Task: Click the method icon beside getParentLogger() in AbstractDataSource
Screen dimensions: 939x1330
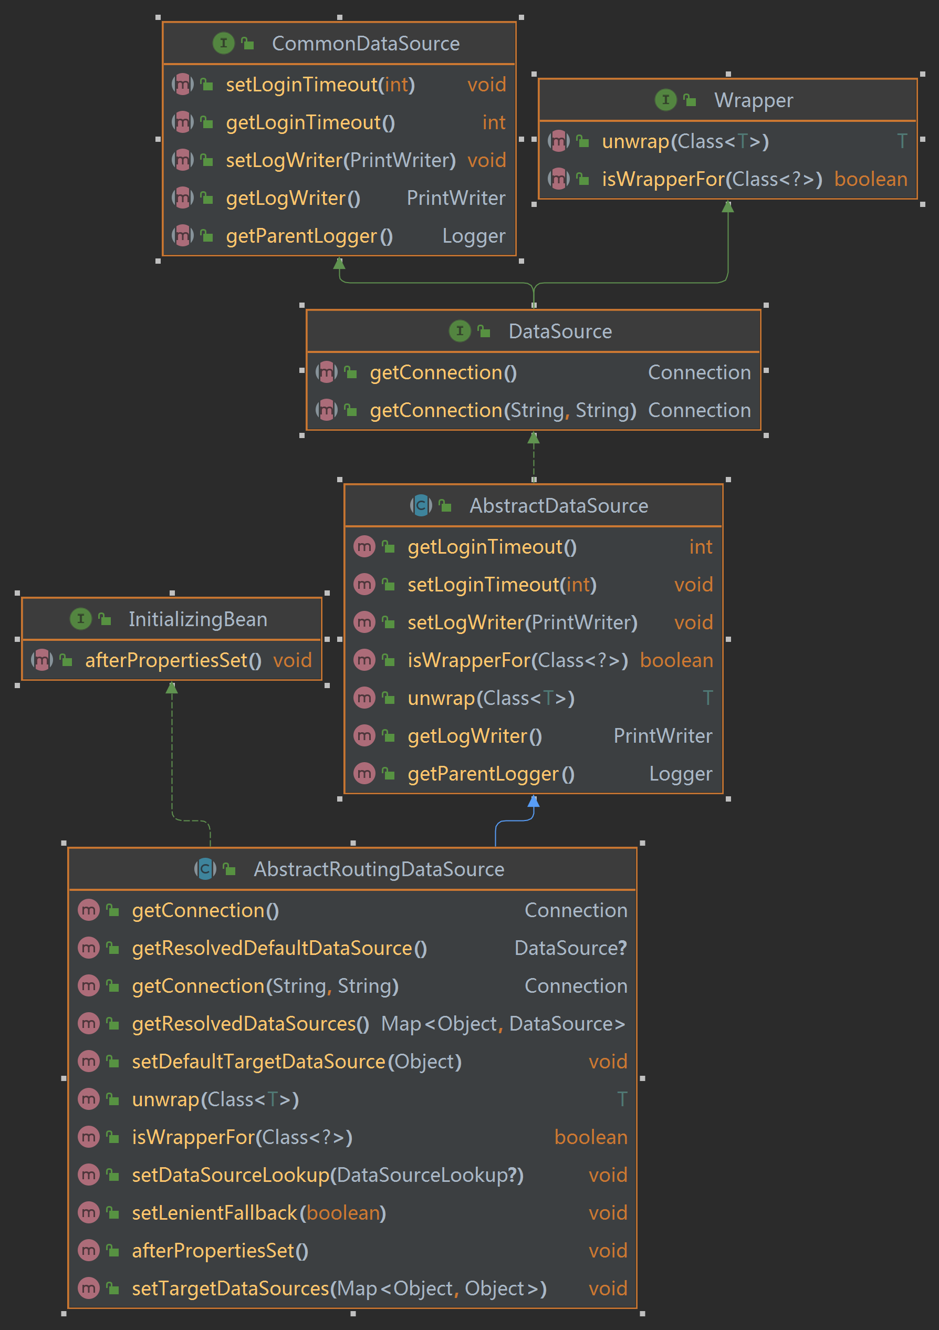Action: [364, 773]
